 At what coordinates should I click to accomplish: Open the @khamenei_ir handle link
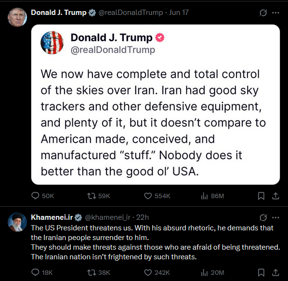point(107,217)
